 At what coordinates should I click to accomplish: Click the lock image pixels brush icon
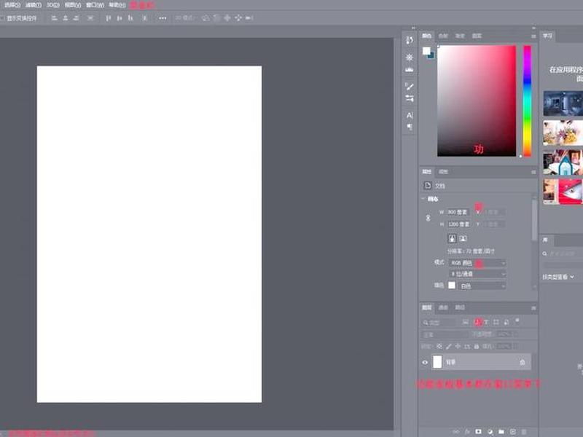click(448, 347)
